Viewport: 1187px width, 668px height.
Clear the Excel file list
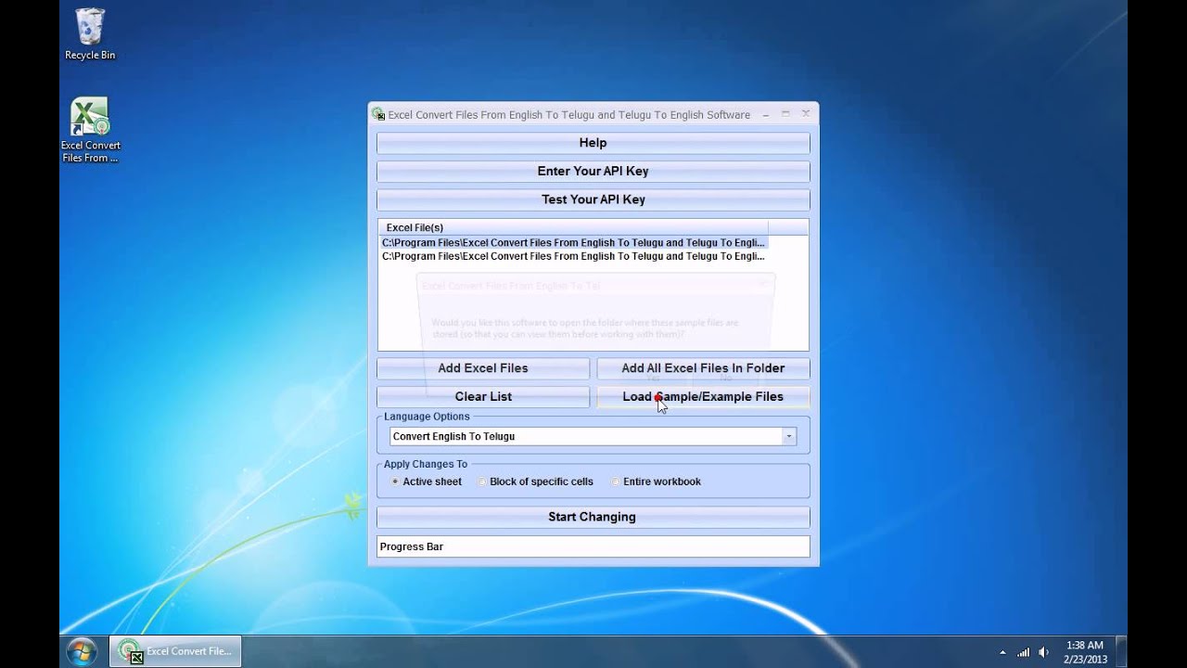pos(482,396)
